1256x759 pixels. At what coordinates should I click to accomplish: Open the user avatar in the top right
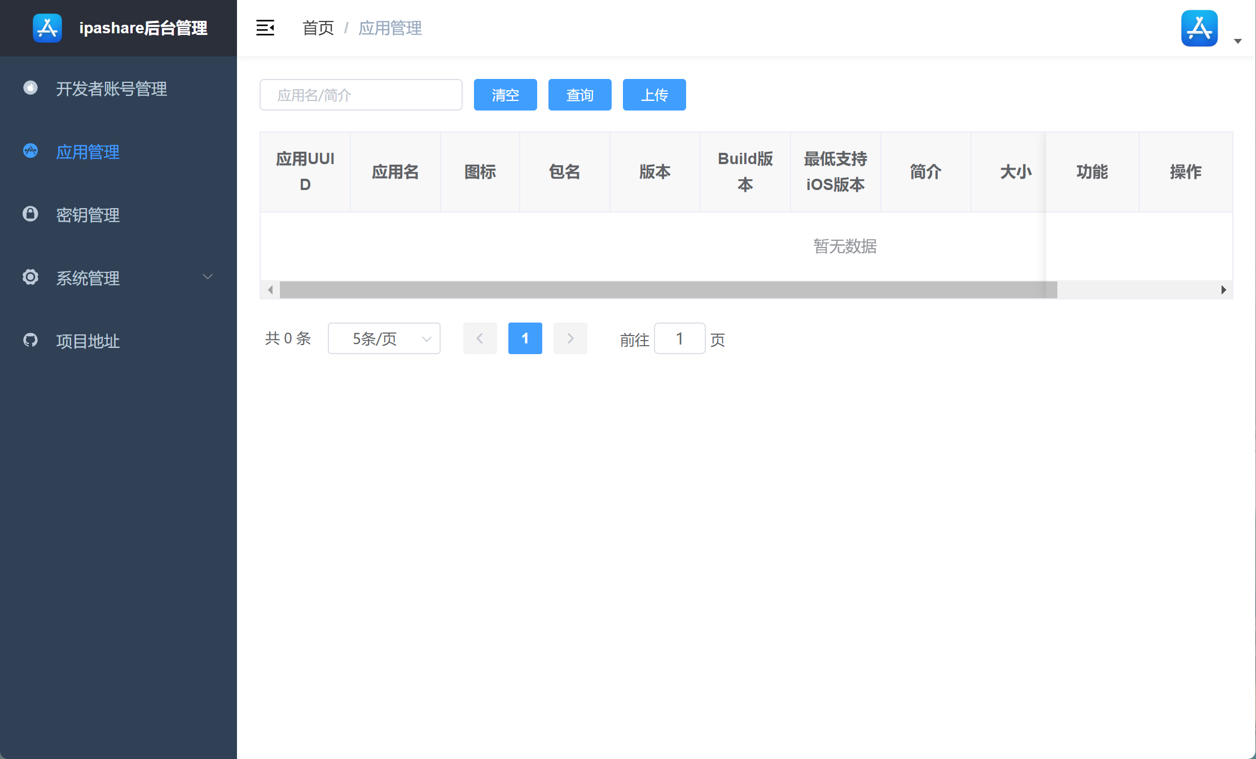point(1200,28)
